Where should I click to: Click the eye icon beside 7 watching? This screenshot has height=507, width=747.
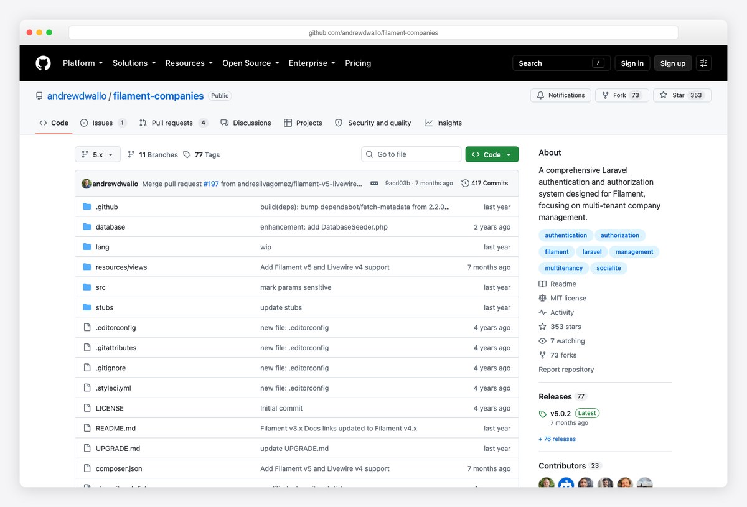click(x=543, y=341)
